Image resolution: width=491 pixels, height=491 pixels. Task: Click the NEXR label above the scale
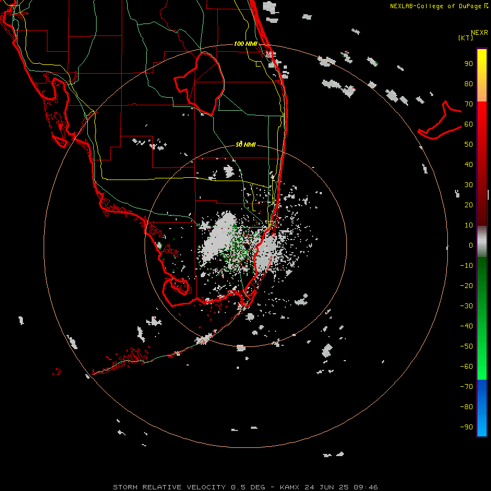click(480, 33)
